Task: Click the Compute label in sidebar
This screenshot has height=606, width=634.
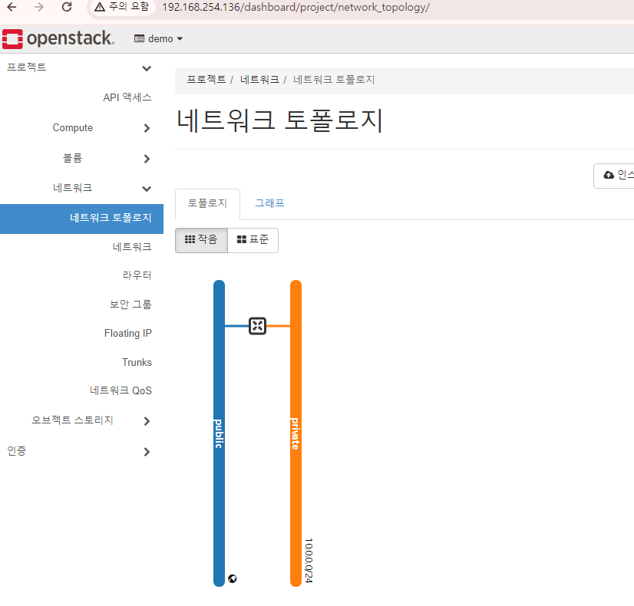Action: point(73,128)
